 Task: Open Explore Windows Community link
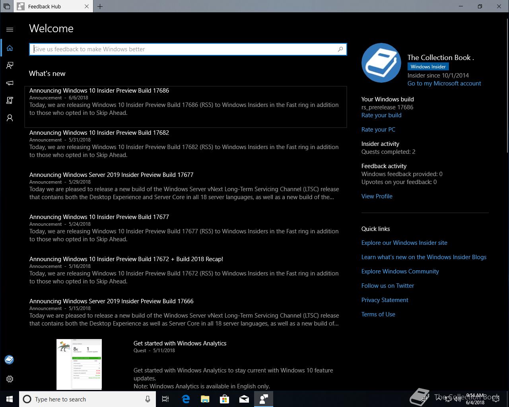pyautogui.click(x=400, y=271)
